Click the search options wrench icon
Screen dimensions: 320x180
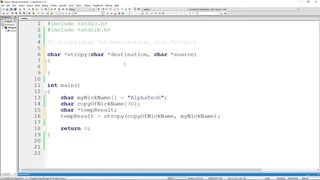[225, 13]
